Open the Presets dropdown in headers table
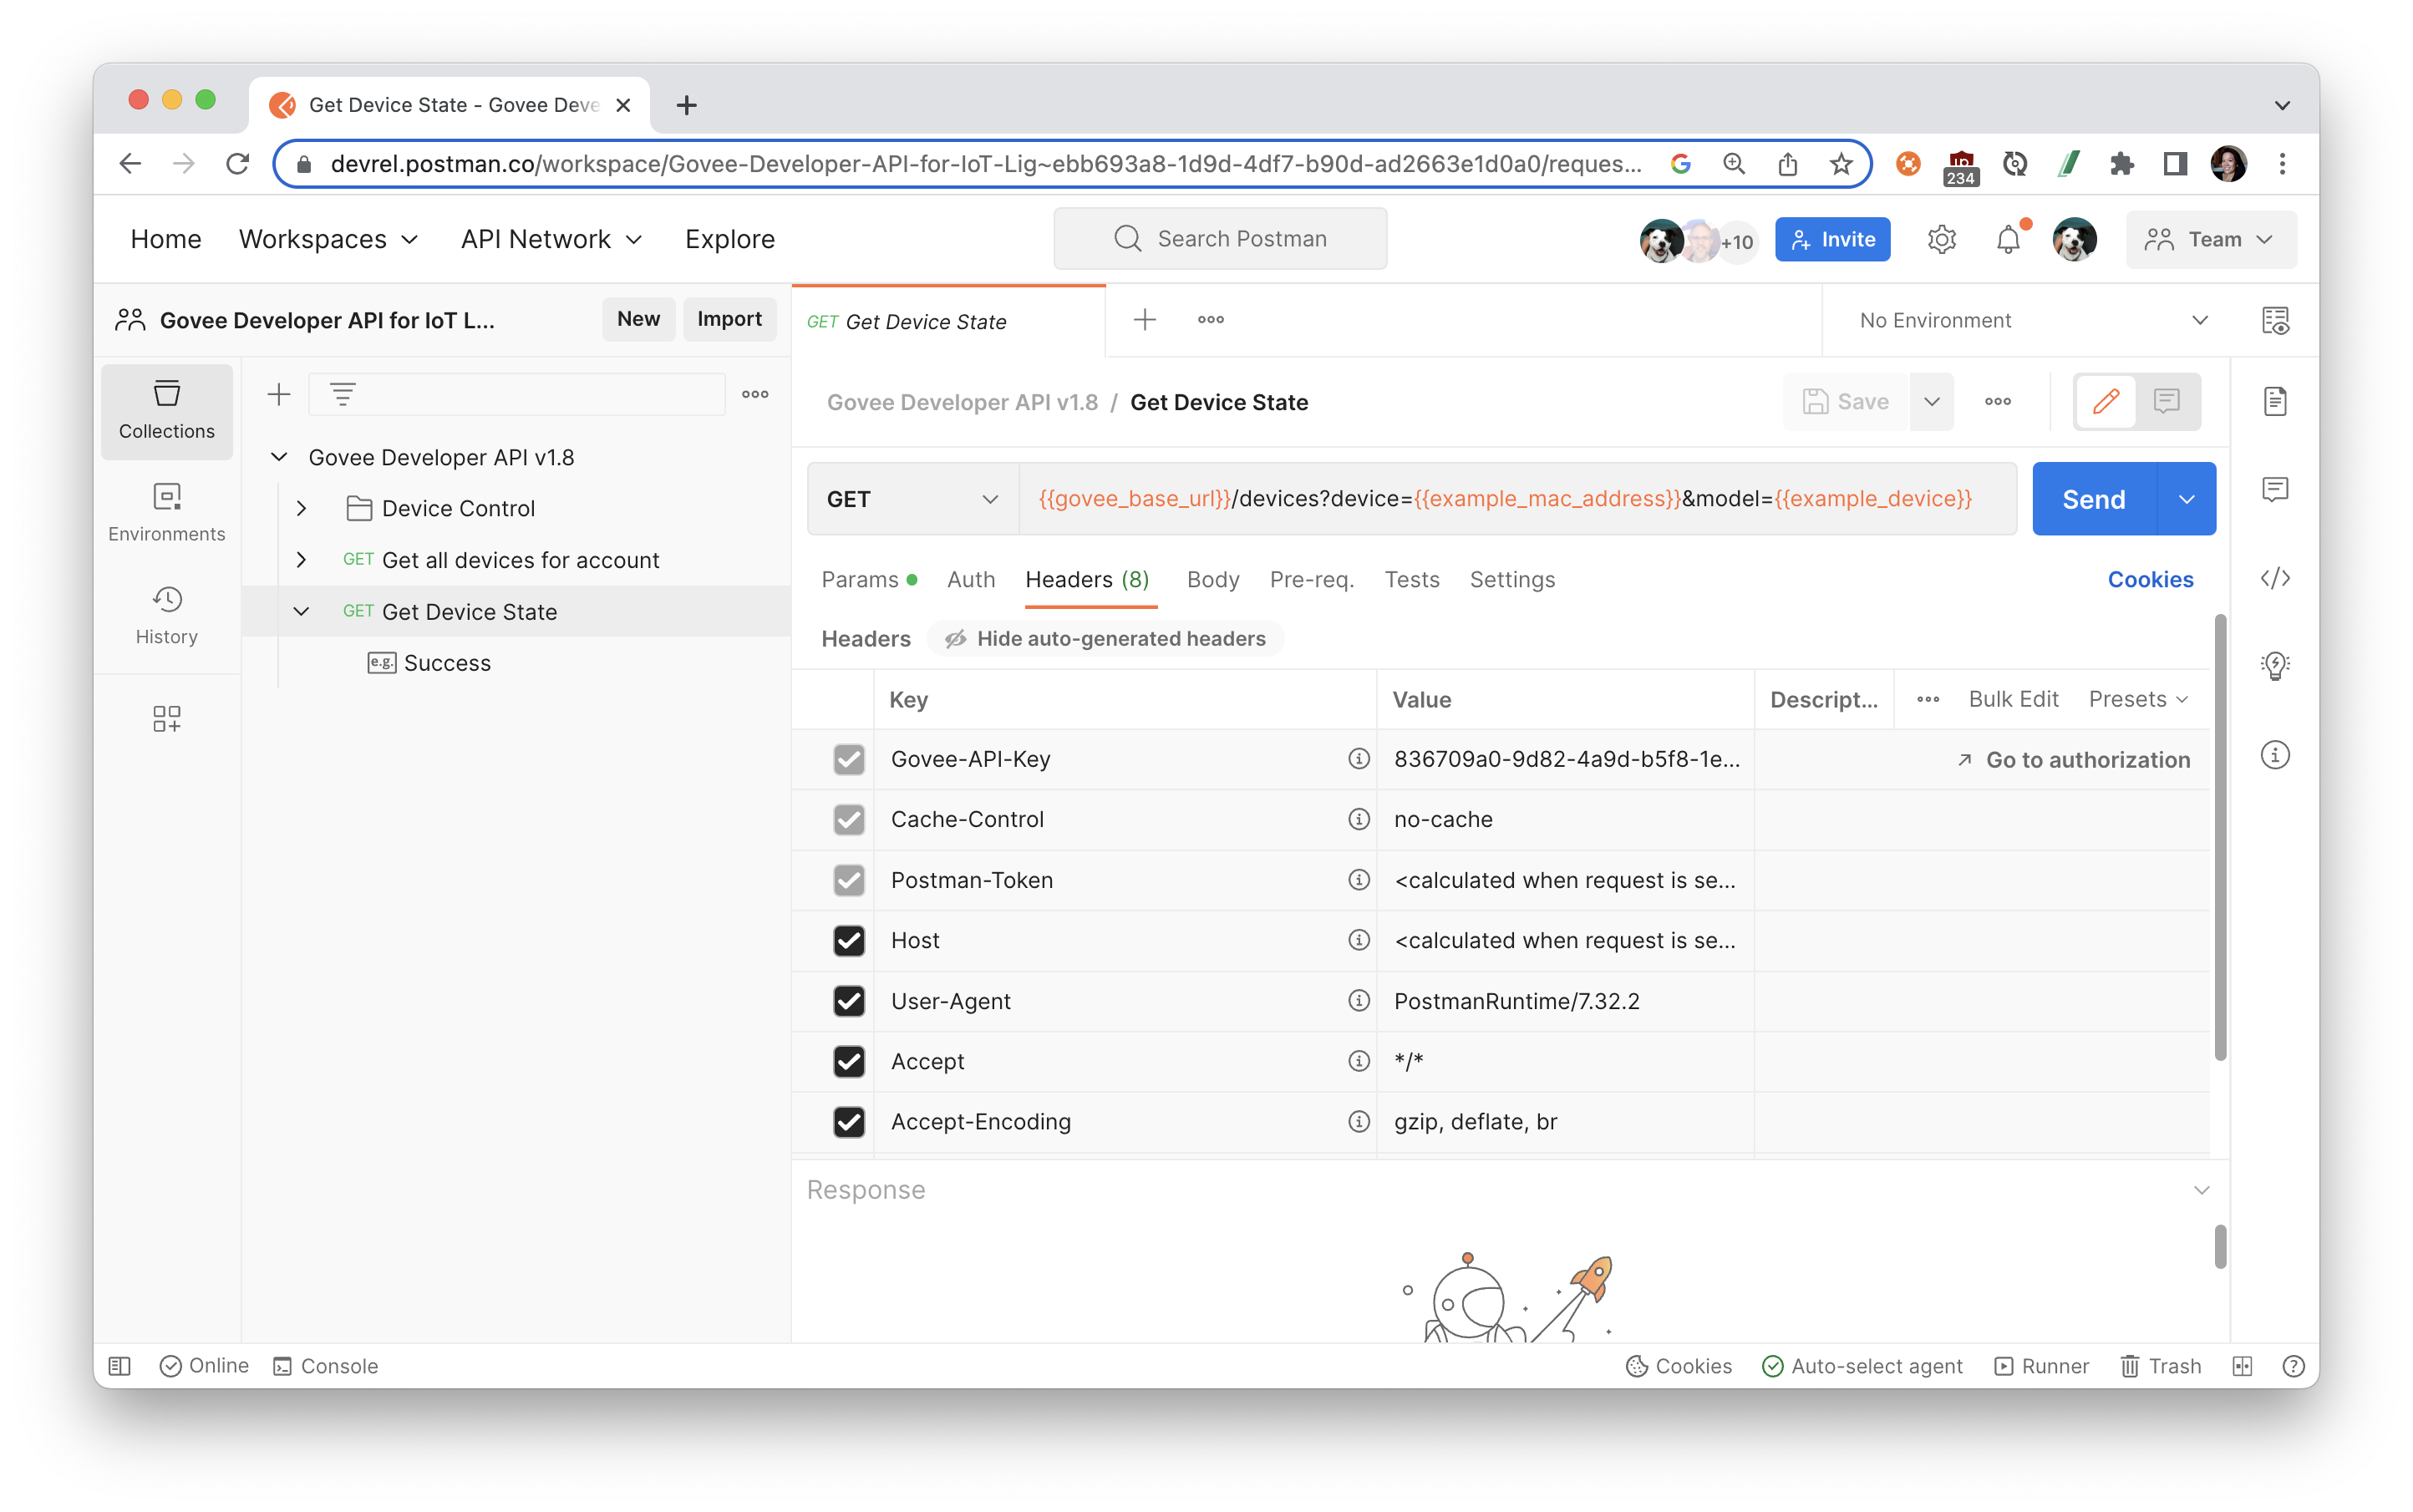 click(2138, 699)
